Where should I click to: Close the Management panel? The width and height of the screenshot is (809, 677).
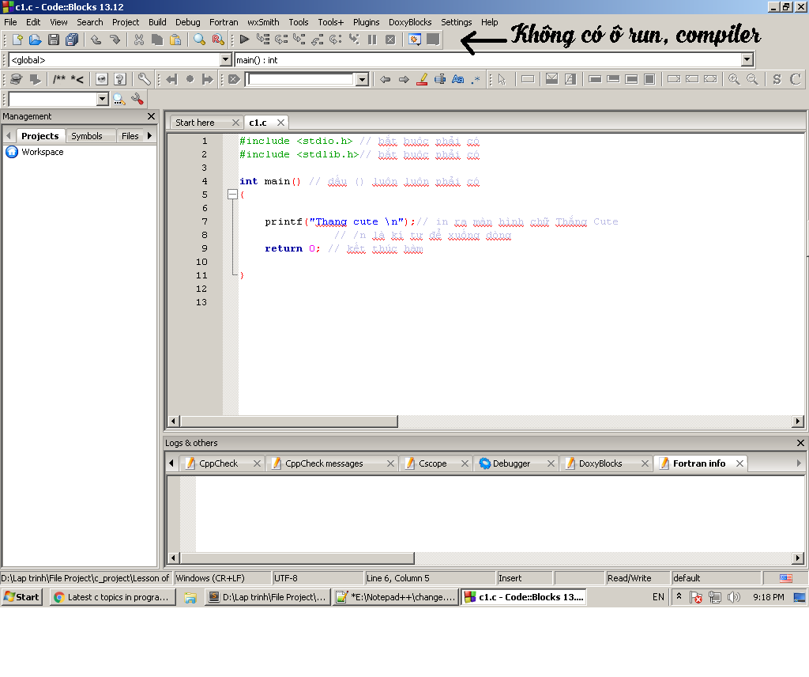pyautogui.click(x=151, y=116)
